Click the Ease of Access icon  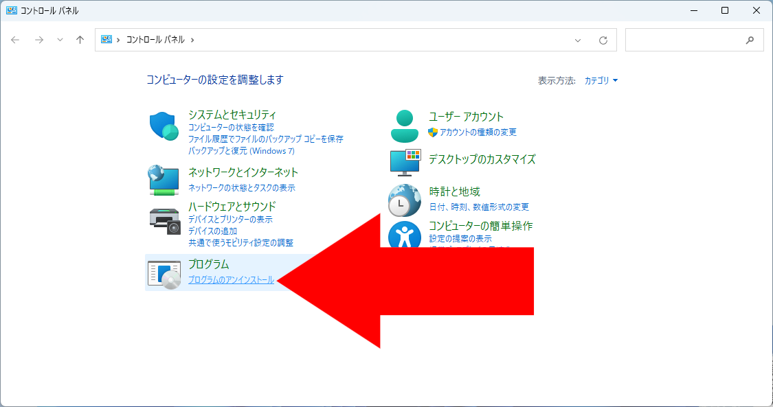tap(404, 235)
